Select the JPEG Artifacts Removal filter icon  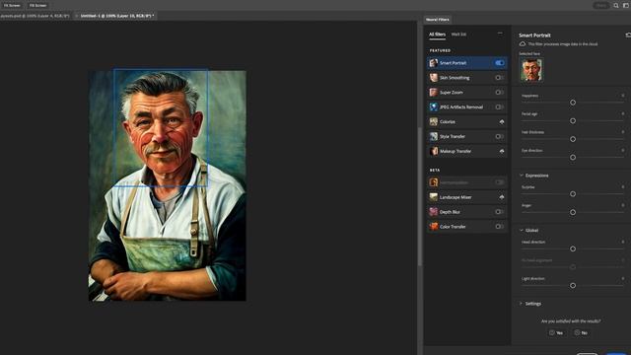click(434, 107)
